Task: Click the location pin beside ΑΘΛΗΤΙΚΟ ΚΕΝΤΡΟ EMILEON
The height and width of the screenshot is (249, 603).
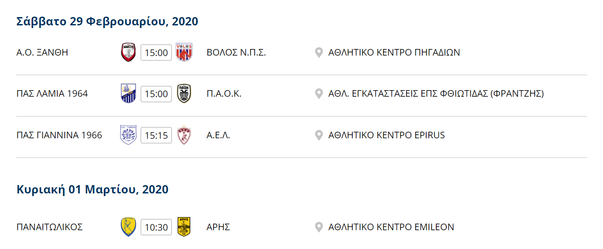Action: coord(319,227)
